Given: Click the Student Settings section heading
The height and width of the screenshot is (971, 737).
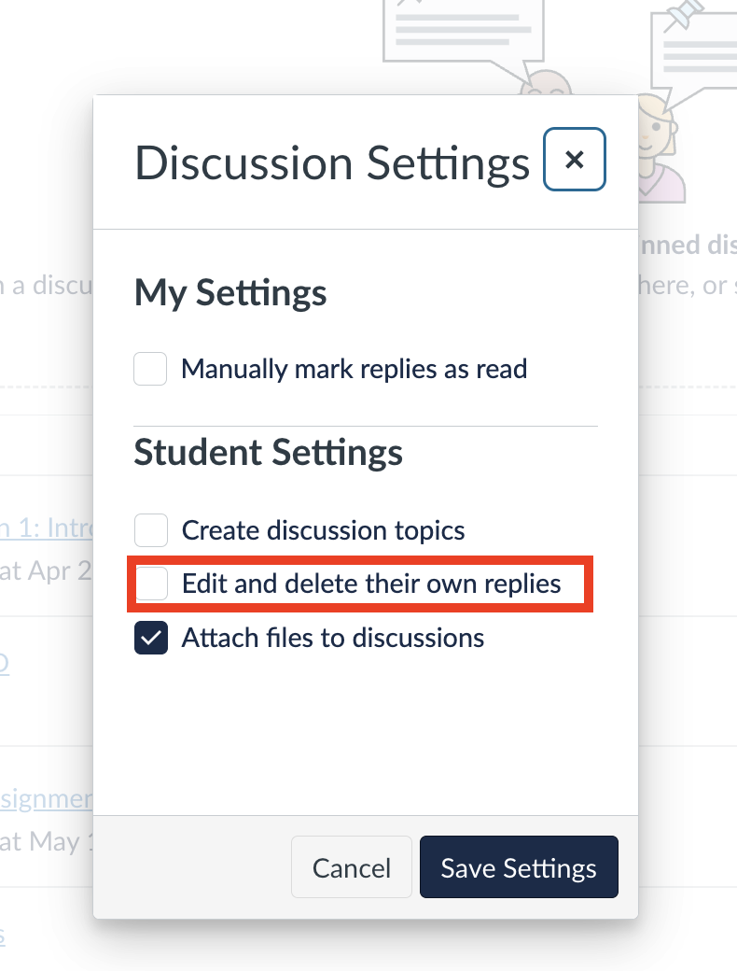Looking at the screenshot, I should 268,452.
